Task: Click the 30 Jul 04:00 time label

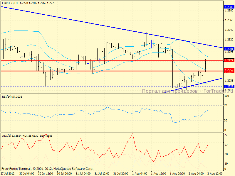Action: (27, 174)
